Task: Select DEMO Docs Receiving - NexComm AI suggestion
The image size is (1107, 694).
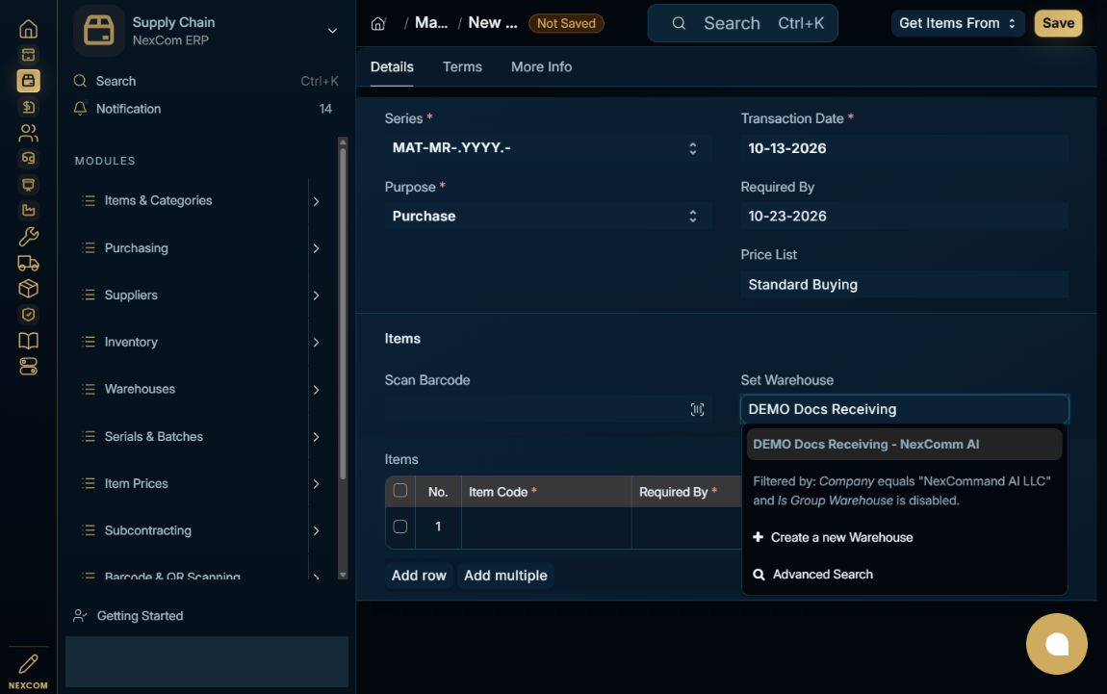Action: click(905, 444)
